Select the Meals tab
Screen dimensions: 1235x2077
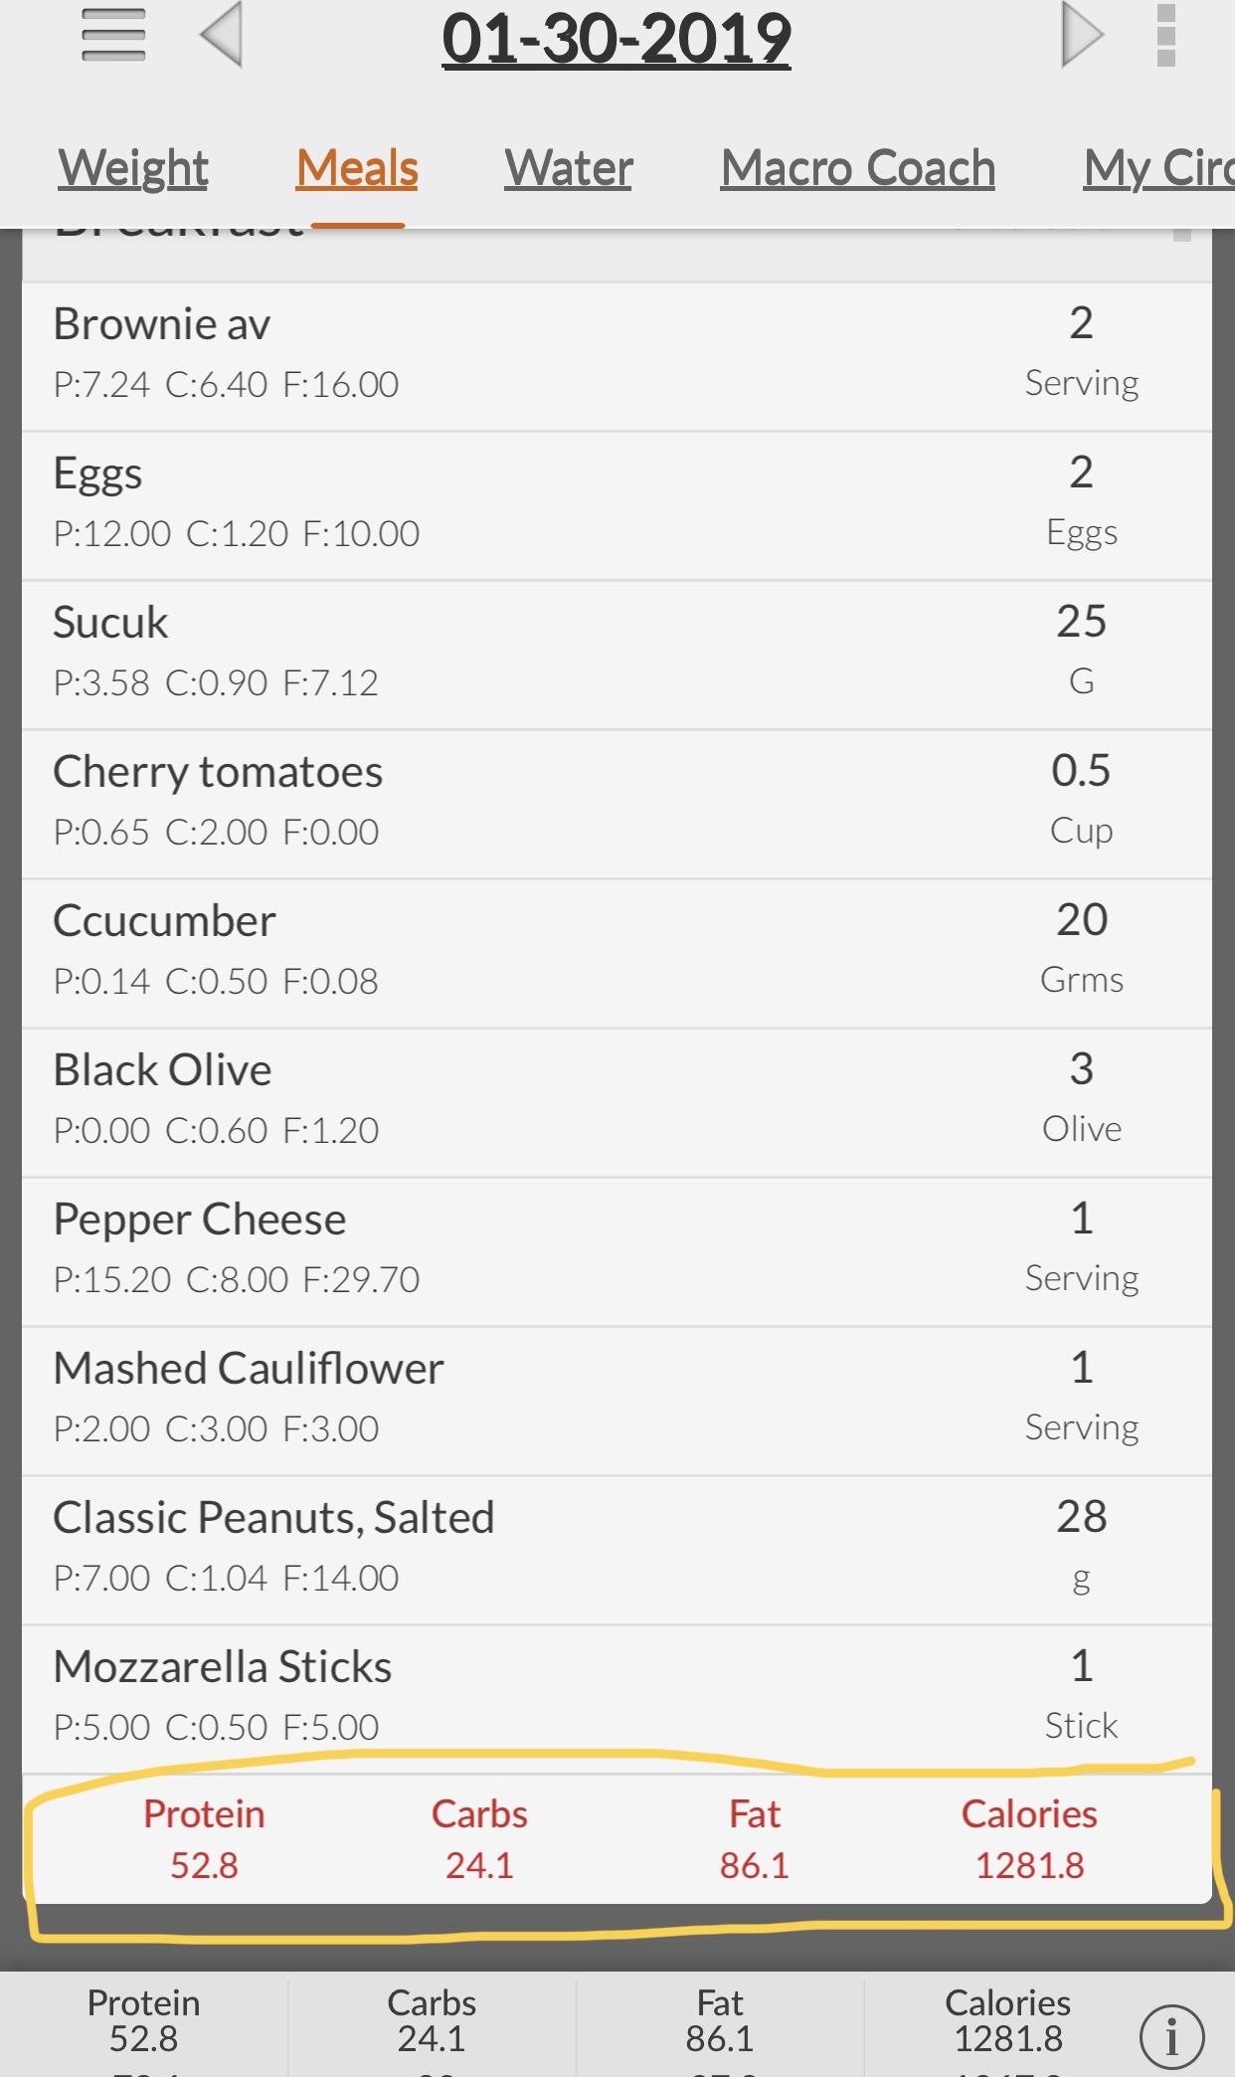357,167
